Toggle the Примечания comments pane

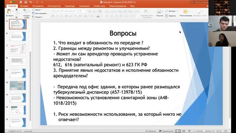coord(166,131)
